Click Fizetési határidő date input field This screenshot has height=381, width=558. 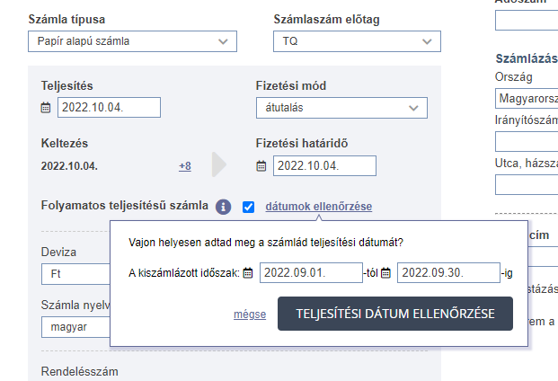pyautogui.click(x=324, y=165)
